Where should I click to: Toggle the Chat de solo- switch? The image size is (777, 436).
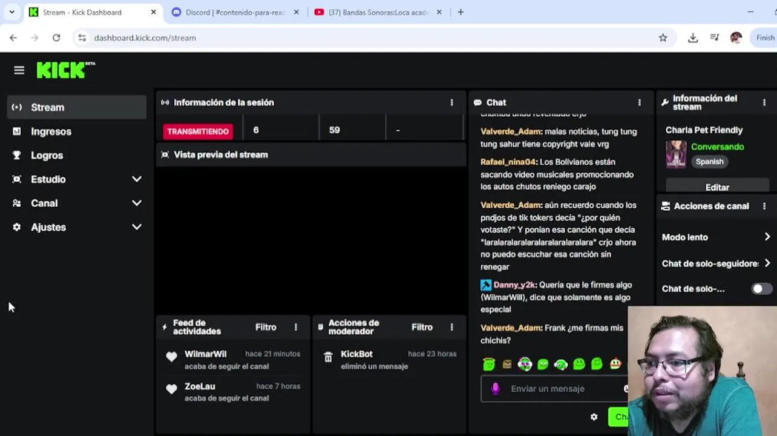point(761,289)
